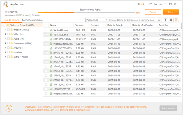The width and height of the screenshot is (183, 115).
Task: Click file icon of E6259F0E-5ADA row
Action: click(x=51, y=39)
